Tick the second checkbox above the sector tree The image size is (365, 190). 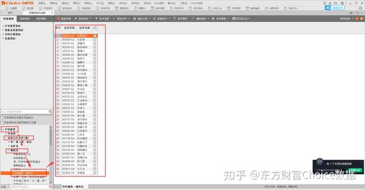click(x=2, y=122)
